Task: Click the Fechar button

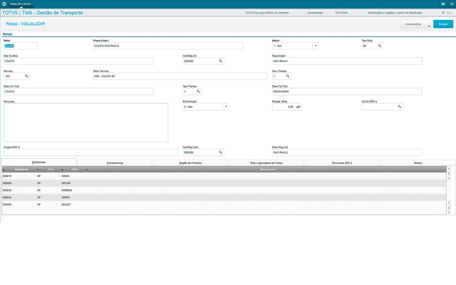Action: coord(443,24)
